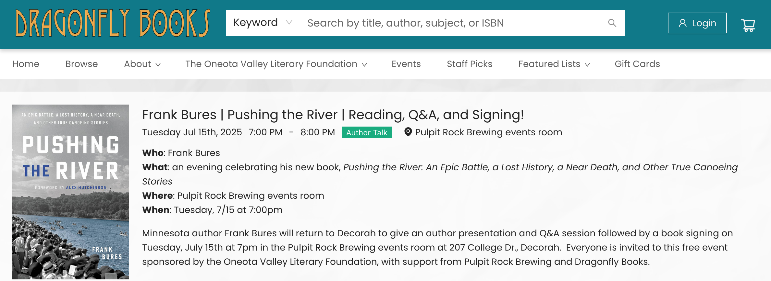Screen dimensions: 771x281
Task: Expand the About menu
Action: [142, 64]
